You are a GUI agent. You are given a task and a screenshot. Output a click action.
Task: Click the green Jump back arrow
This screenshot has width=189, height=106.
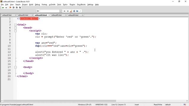[3, 8]
